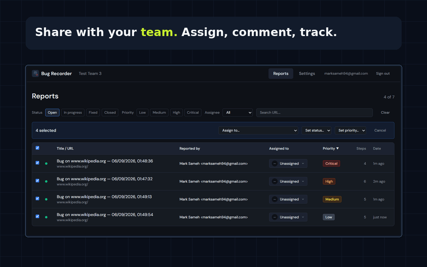Click the Bug Recorder title
427x267 pixels.
56,73
